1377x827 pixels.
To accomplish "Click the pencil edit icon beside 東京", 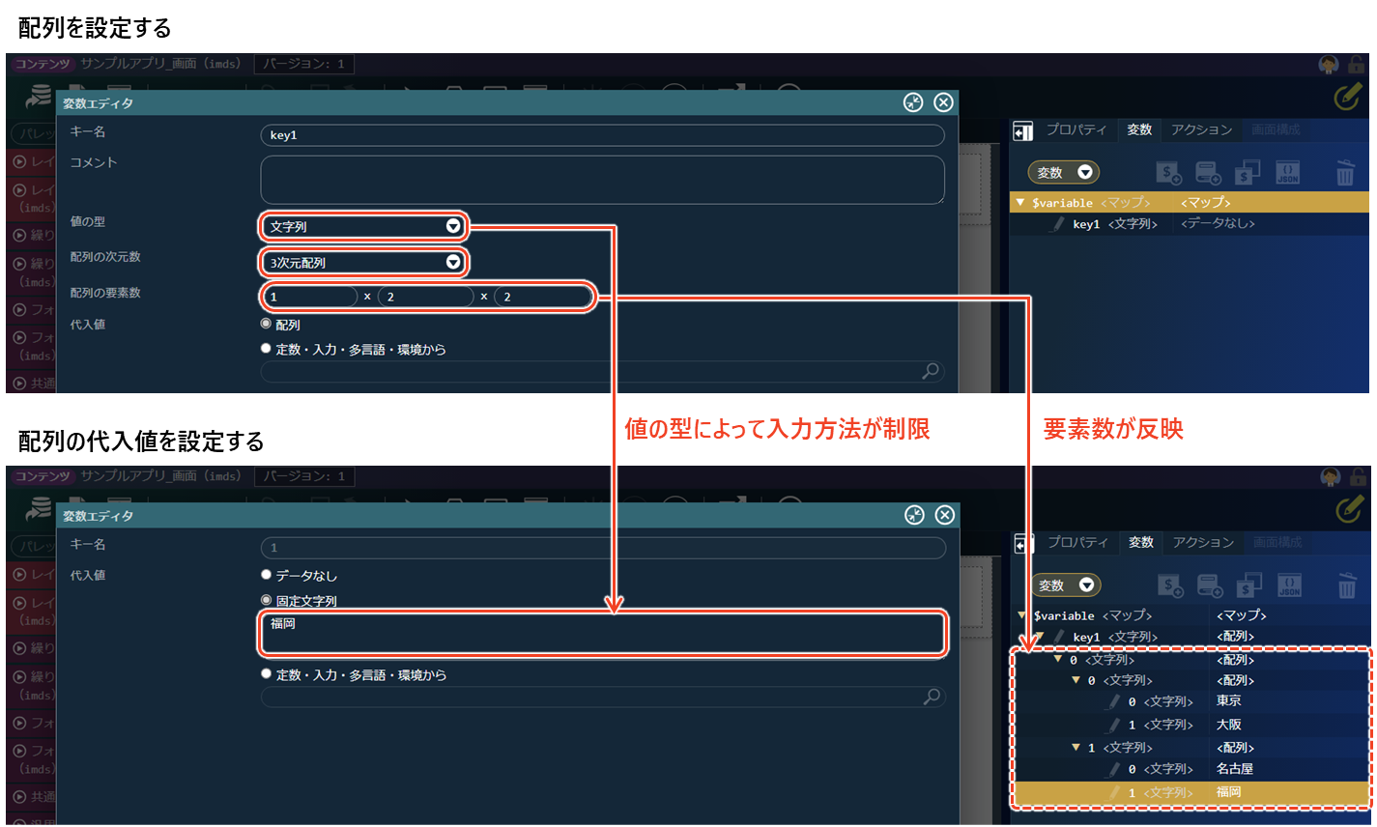I will click(x=1114, y=702).
